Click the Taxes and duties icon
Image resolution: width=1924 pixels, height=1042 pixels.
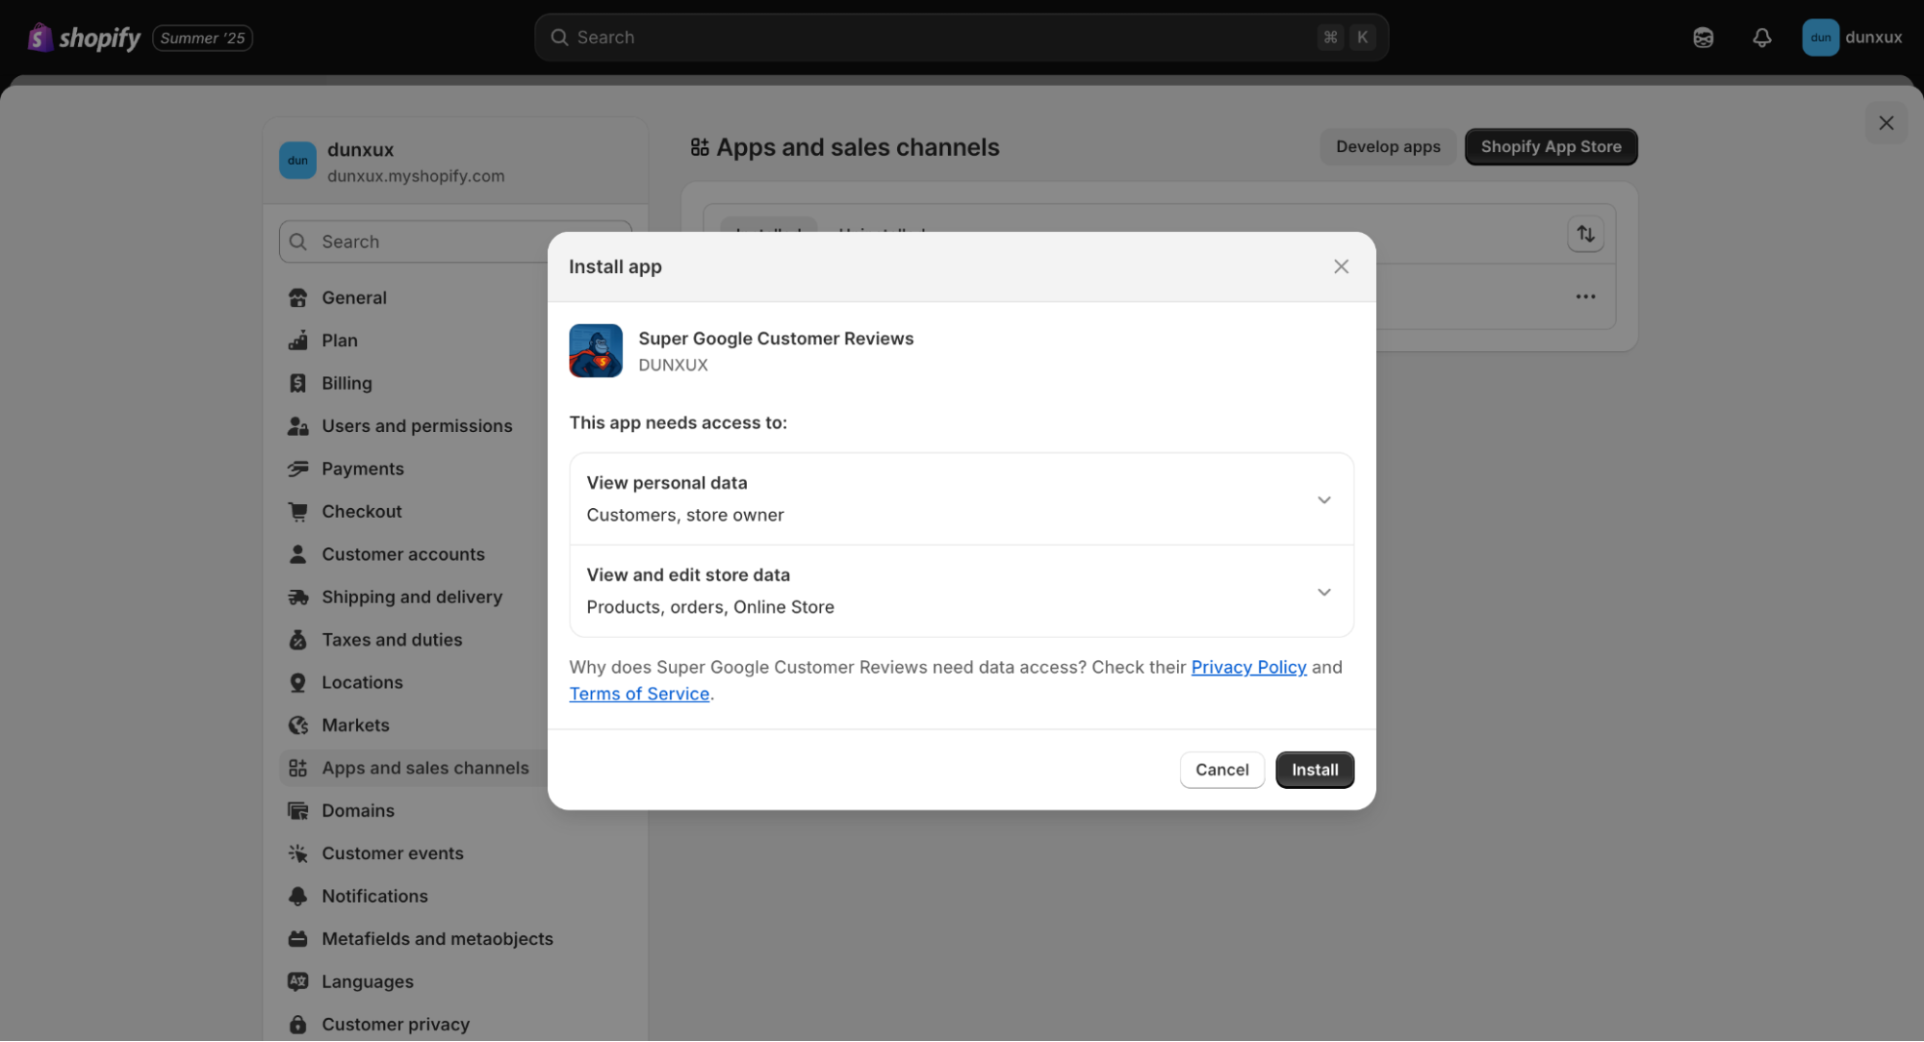click(x=298, y=640)
